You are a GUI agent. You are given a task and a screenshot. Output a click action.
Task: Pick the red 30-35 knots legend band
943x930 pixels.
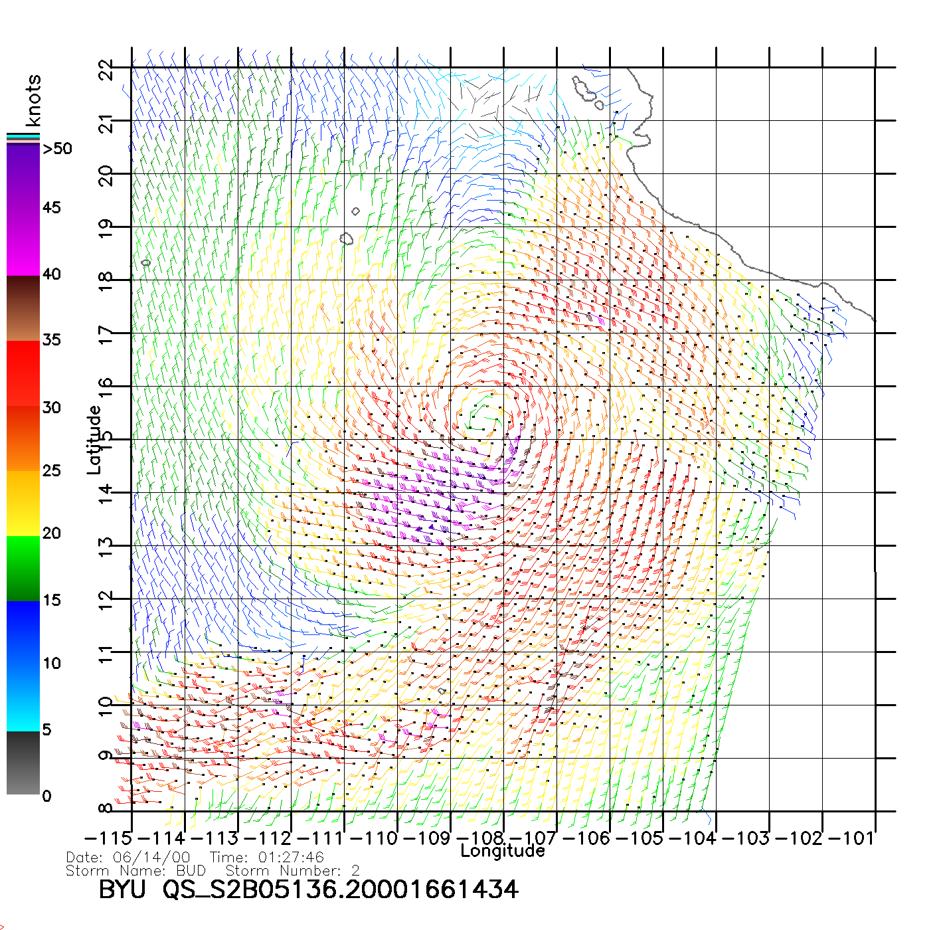click(23, 372)
